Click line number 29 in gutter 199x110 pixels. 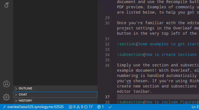coord(107,18)
